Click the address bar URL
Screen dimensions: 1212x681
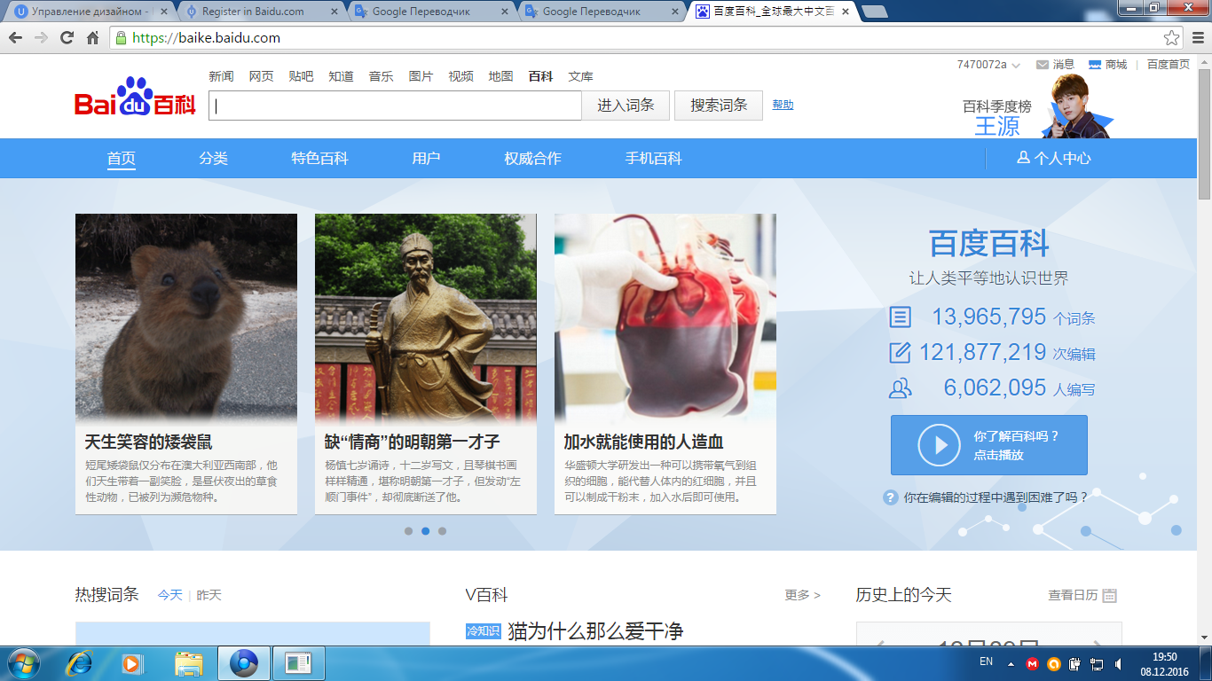click(206, 38)
